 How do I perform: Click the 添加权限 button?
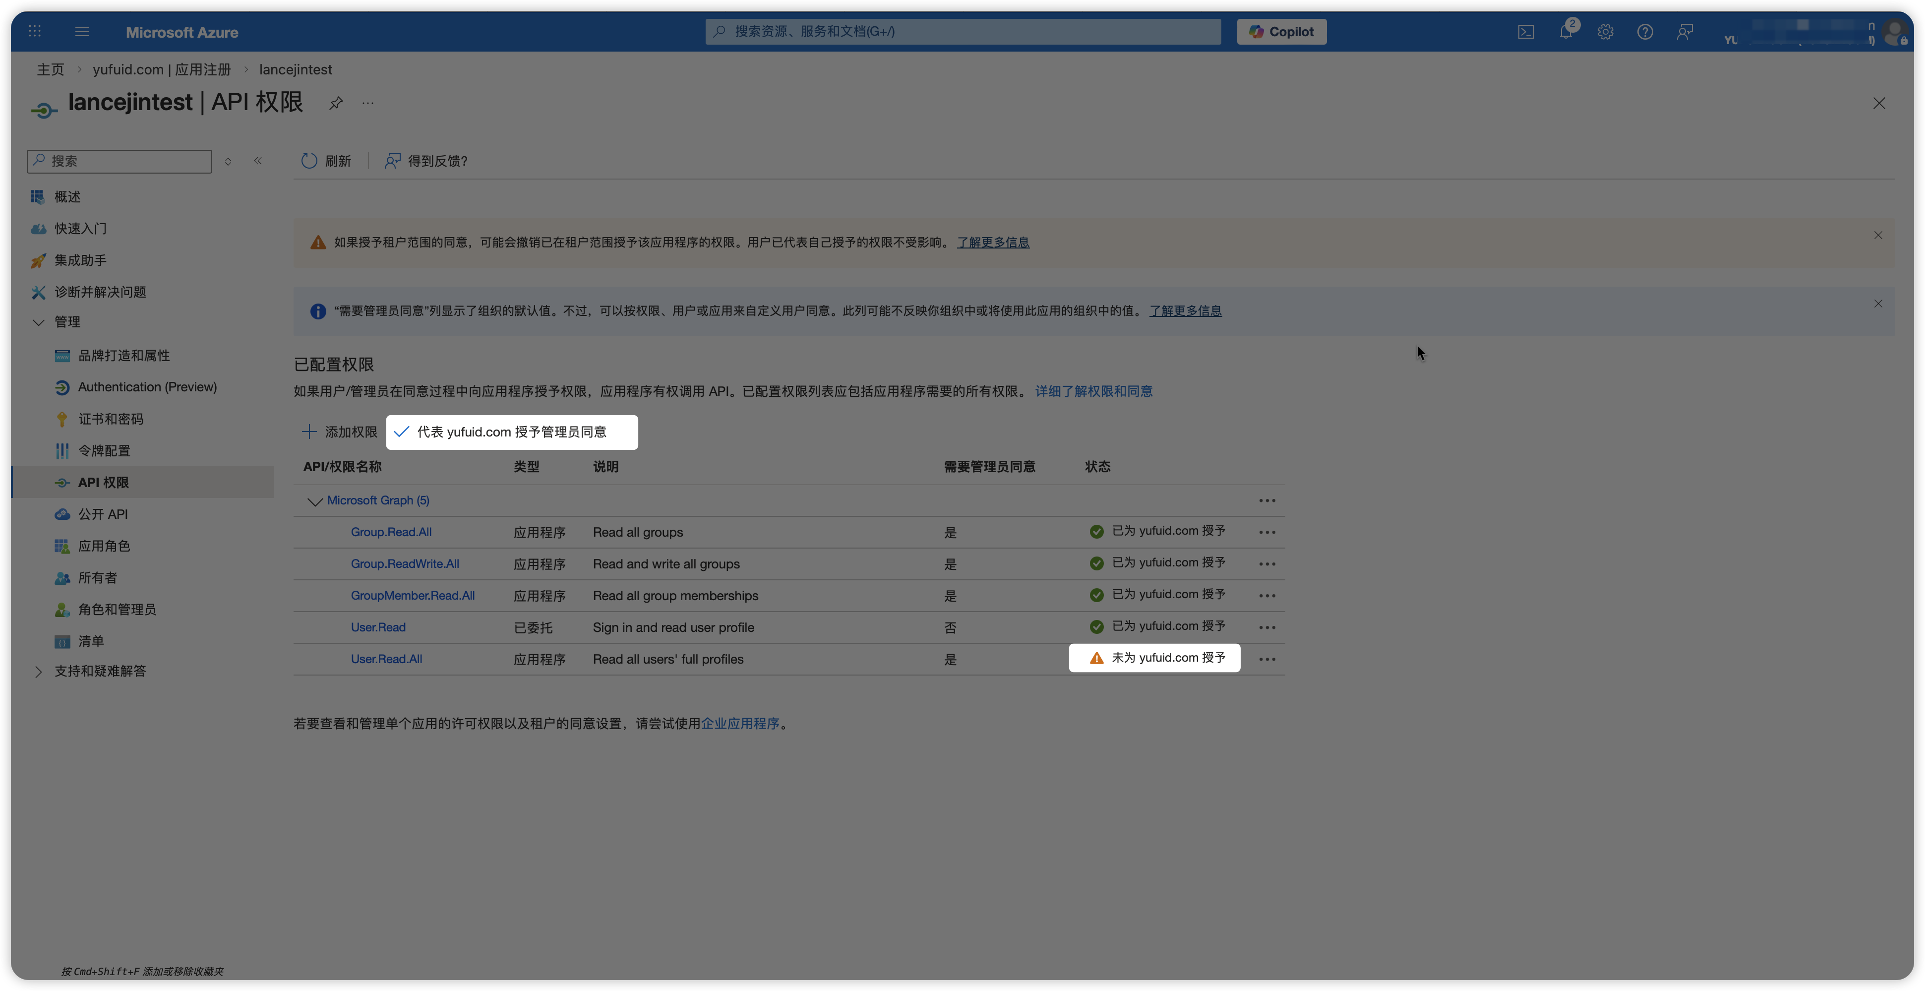coord(340,432)
